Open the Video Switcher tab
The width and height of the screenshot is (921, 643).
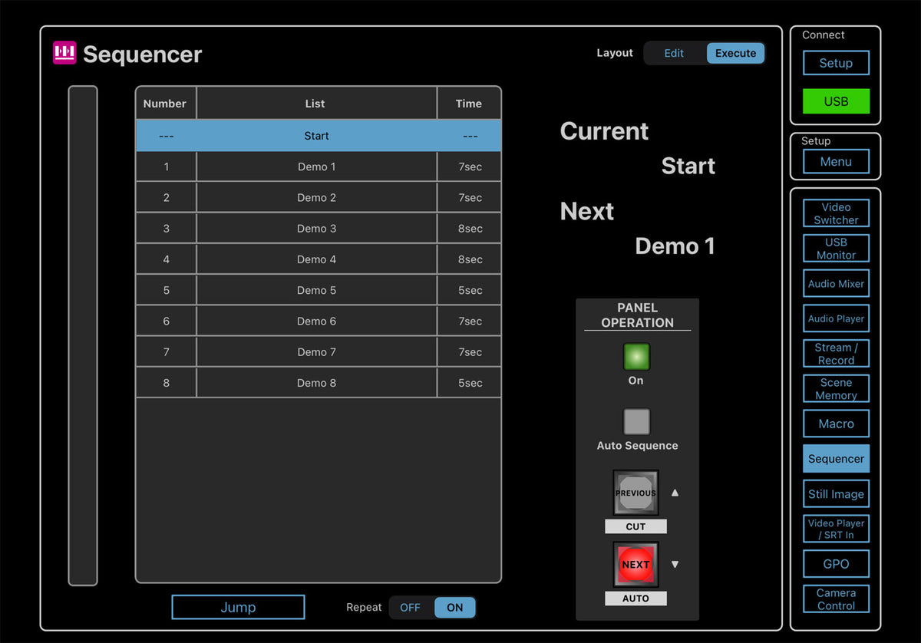coord(836,213)
